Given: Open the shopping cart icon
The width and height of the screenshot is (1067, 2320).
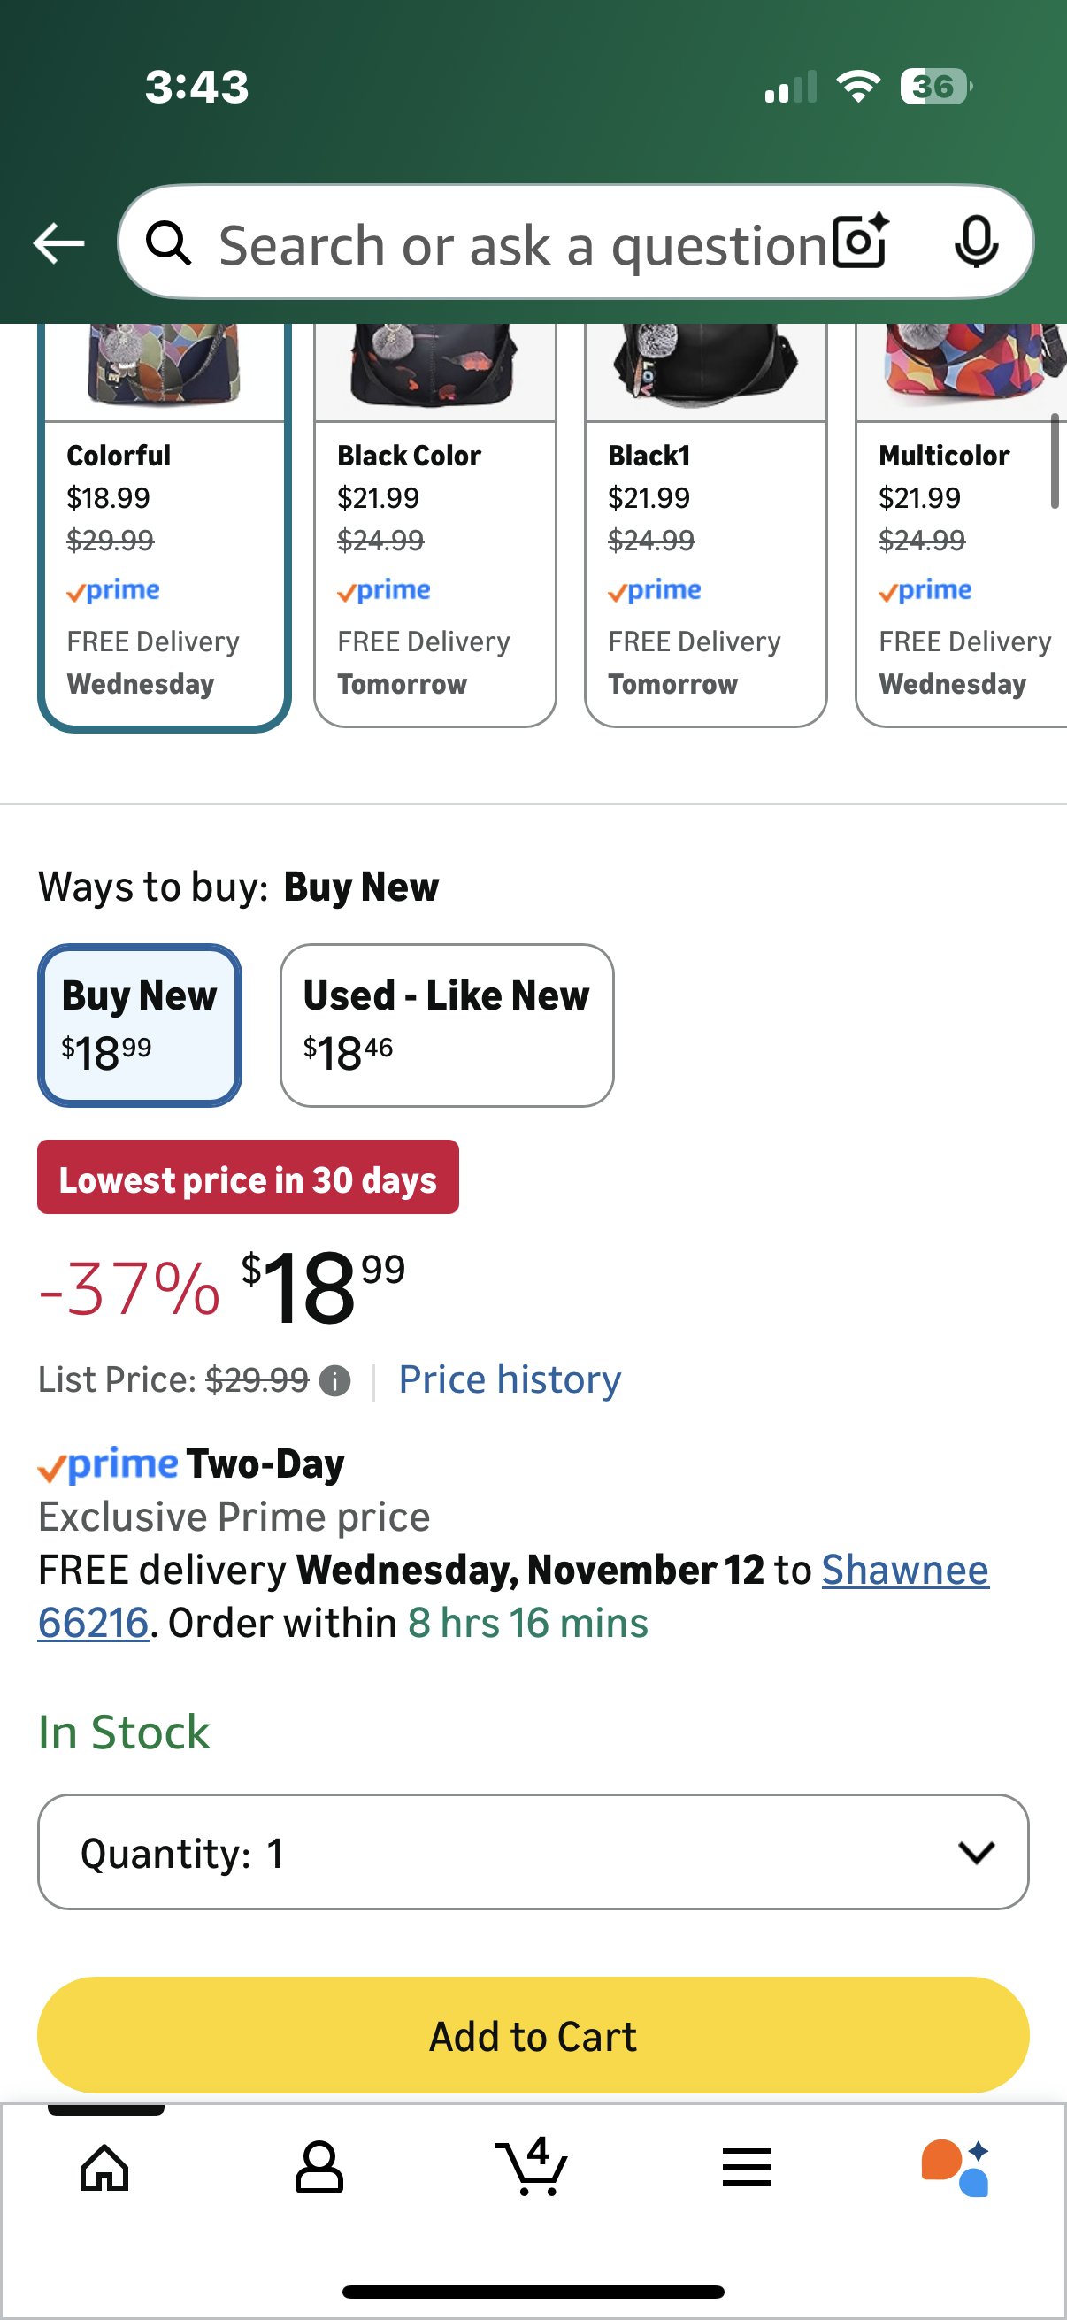Looking at the screenshot, I should (x=532, y=2166).
